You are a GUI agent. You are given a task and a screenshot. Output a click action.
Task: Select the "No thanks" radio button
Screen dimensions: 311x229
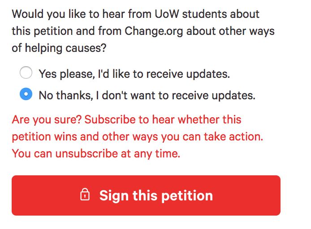(x=26, y=94)
